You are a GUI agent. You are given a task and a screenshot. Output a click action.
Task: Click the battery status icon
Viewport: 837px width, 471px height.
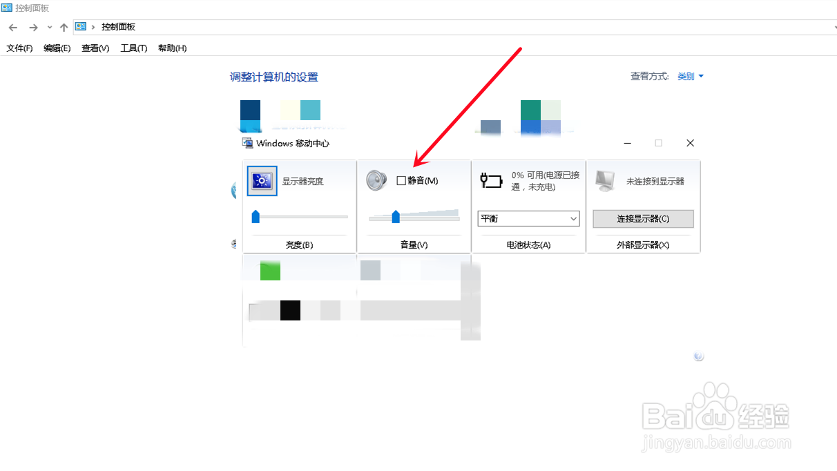[490, 180]
